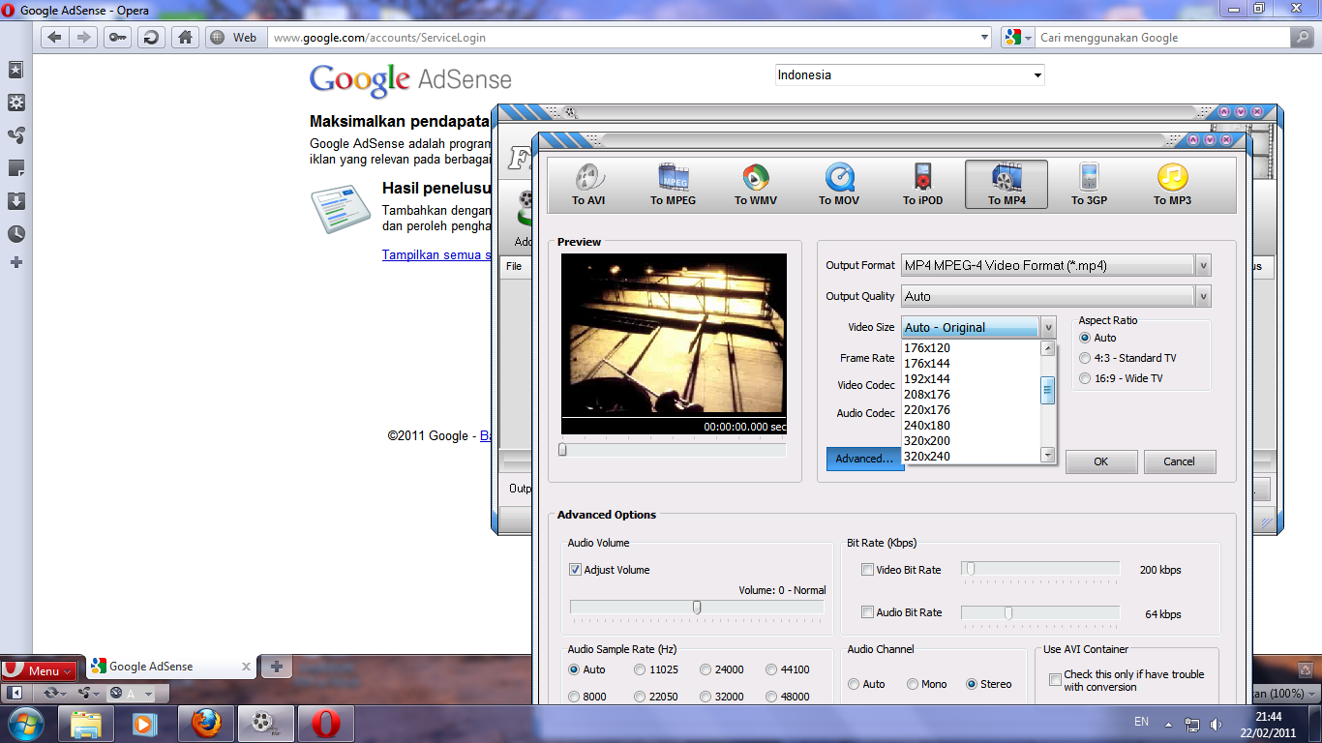Image resolution: width=1322 pixels, height=743 pixels.
Task: Open the Opera bookmarks side panel
Action: (15, 70)
